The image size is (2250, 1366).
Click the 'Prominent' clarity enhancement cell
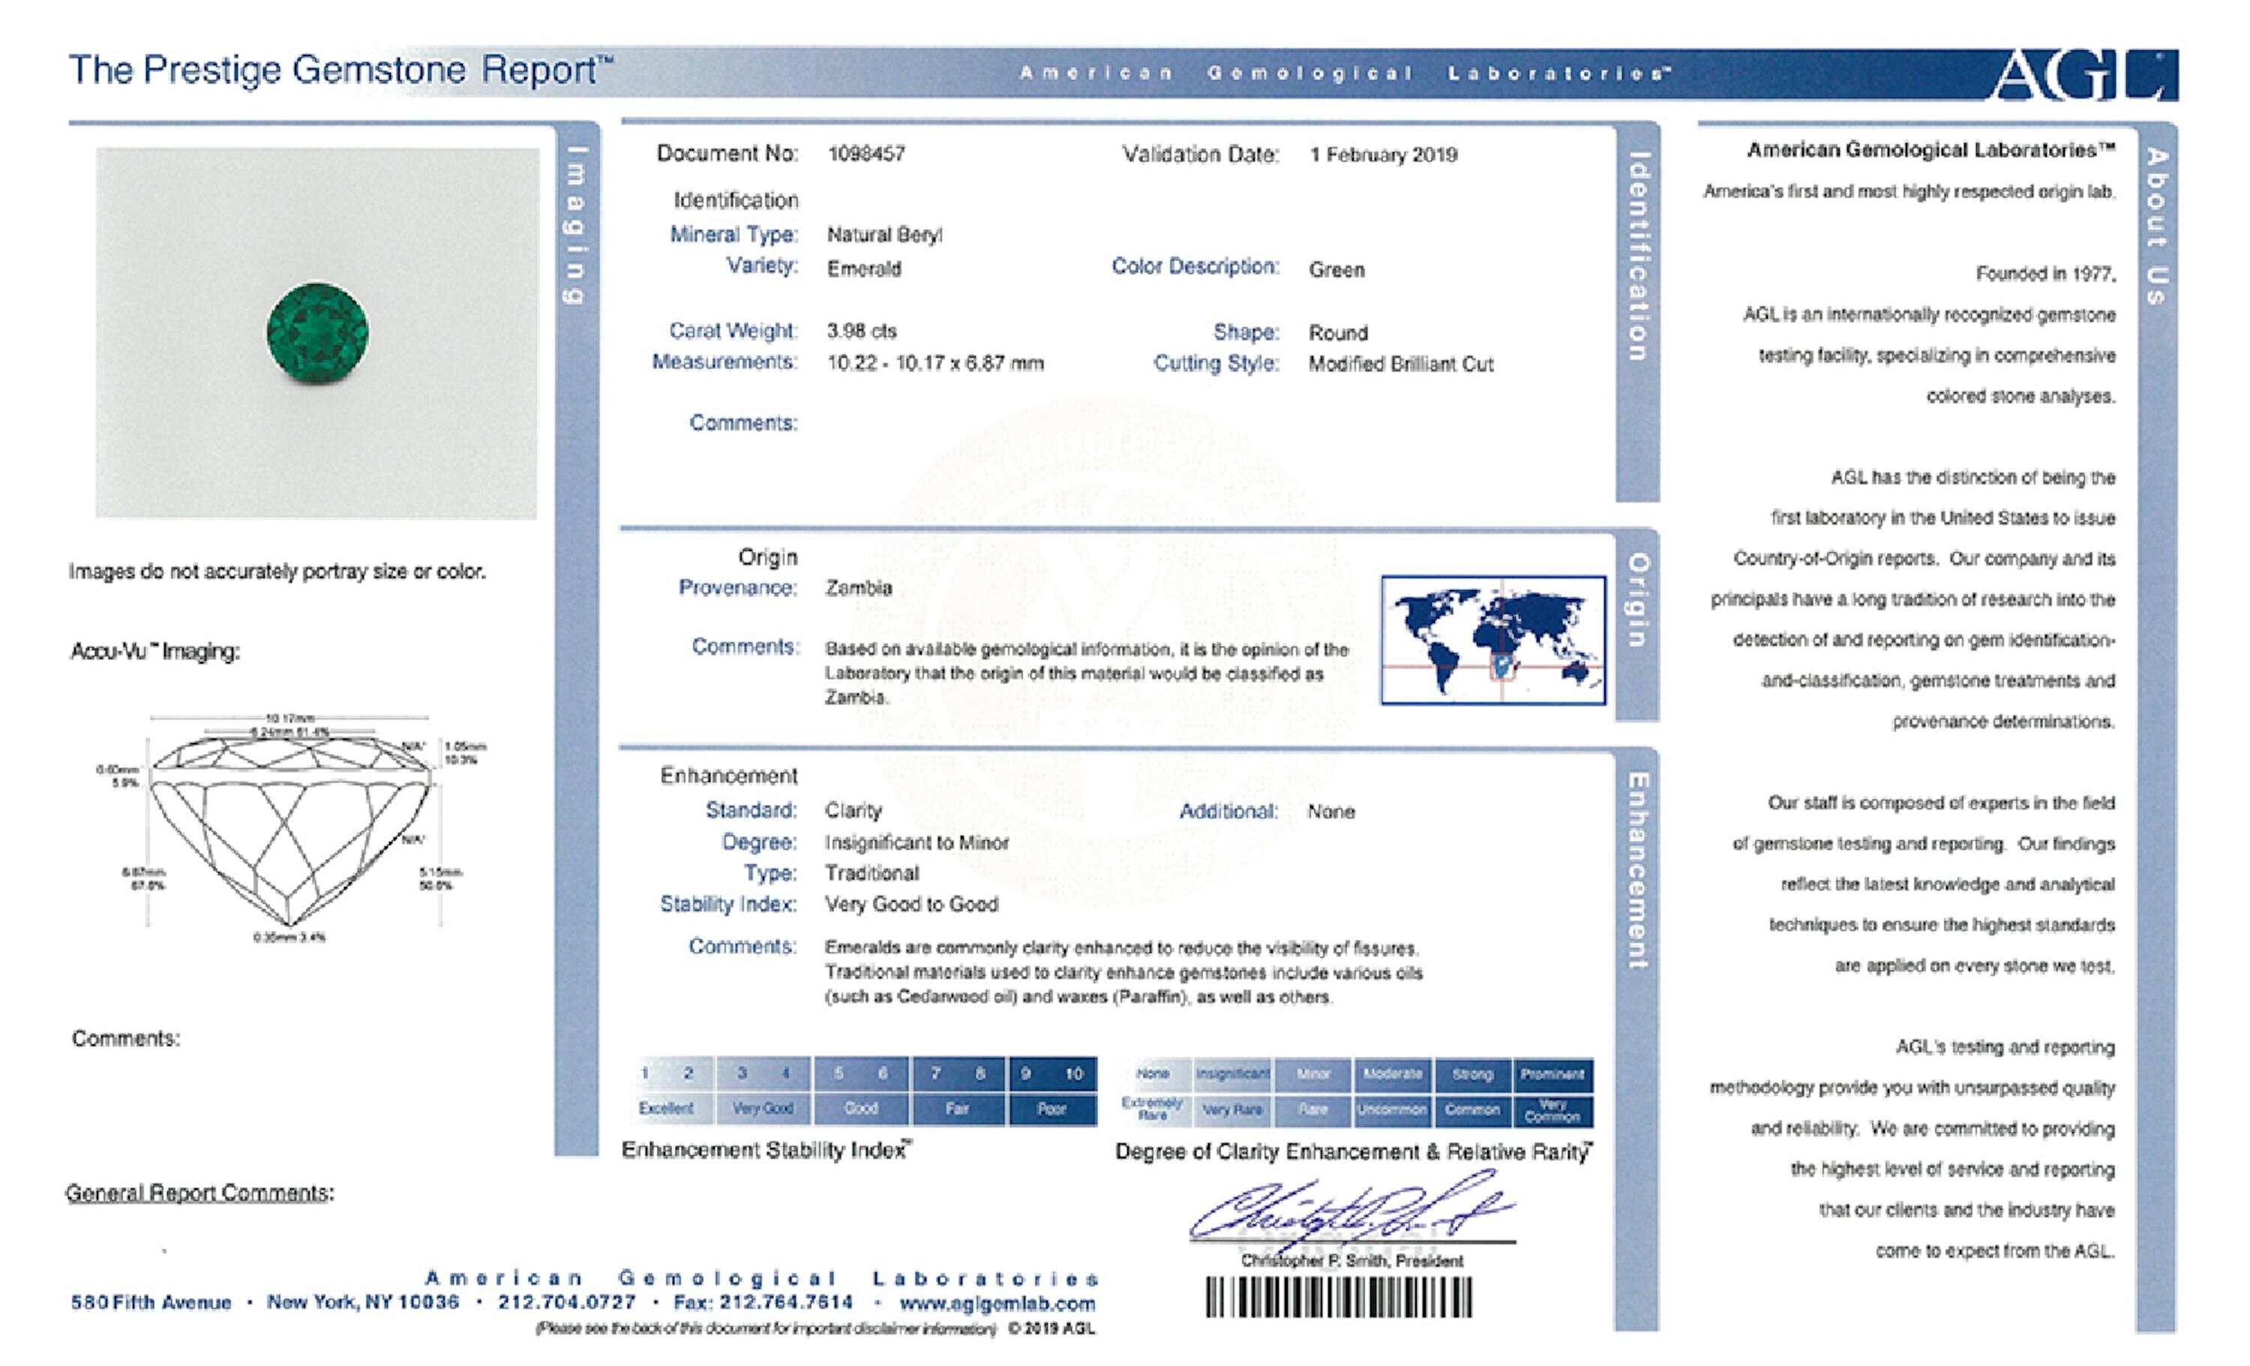click(x=1552, y=1074)
